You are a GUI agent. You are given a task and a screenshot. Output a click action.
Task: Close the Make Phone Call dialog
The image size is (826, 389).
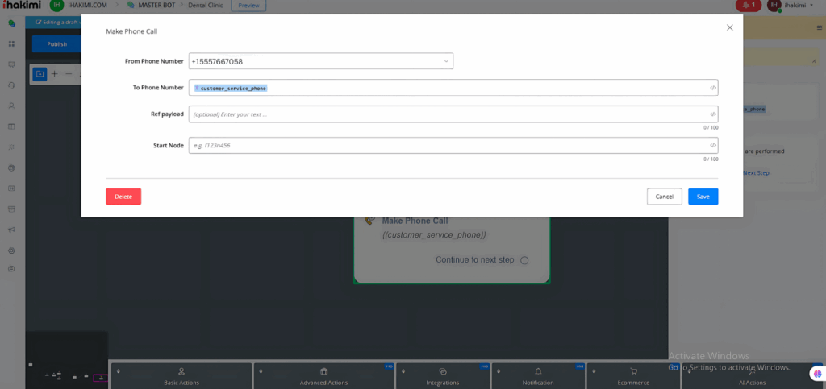tap(729, 27)
